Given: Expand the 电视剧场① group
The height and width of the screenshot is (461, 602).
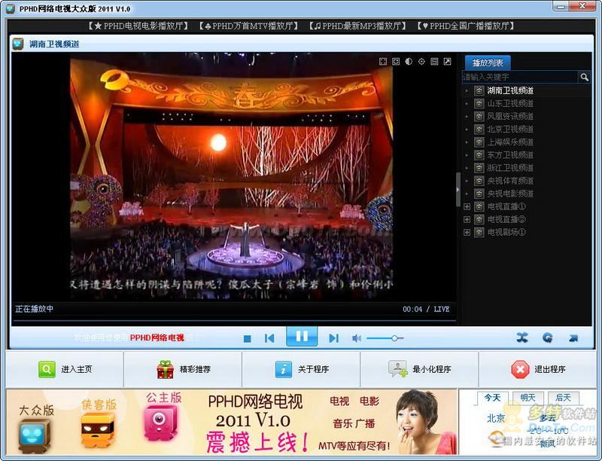Looking at the screenshot, I should pyautogui.click(x=467, y=233).
